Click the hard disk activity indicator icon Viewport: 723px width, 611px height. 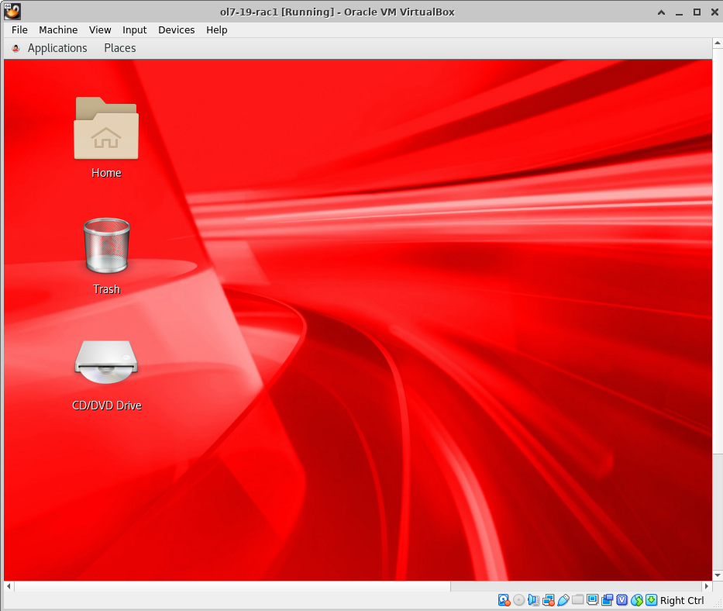click(x=504, y=600)
